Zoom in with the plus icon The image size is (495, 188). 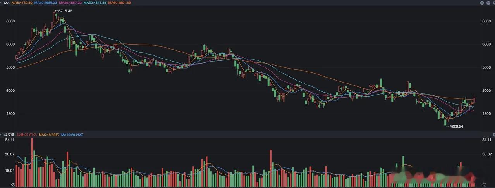(x=482, y=3)
